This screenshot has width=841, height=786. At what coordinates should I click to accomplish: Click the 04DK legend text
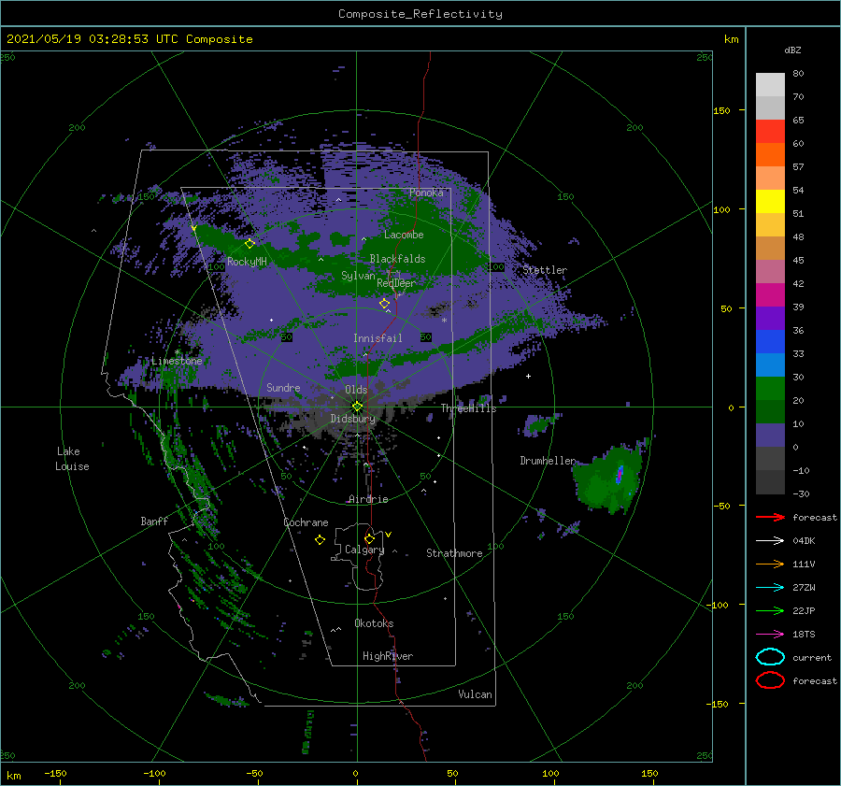[x=804, y=541]
